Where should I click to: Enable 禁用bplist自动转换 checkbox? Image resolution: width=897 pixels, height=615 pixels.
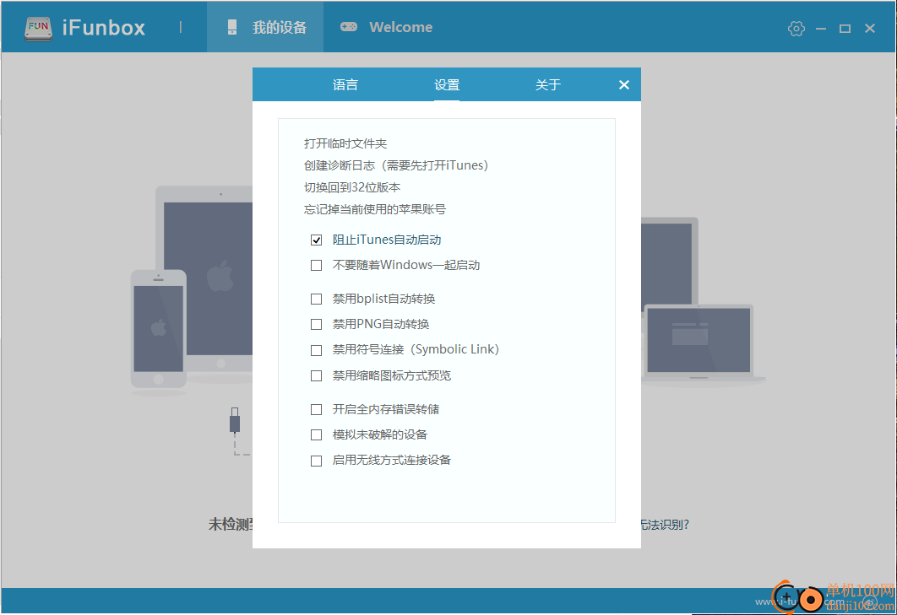tap(317, 299)
